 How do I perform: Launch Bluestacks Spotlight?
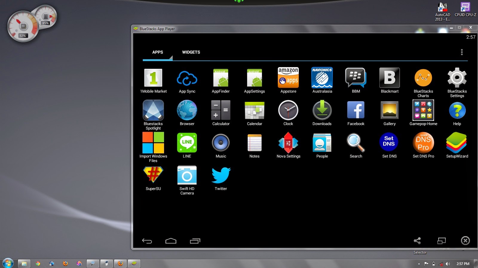(153, 110)
